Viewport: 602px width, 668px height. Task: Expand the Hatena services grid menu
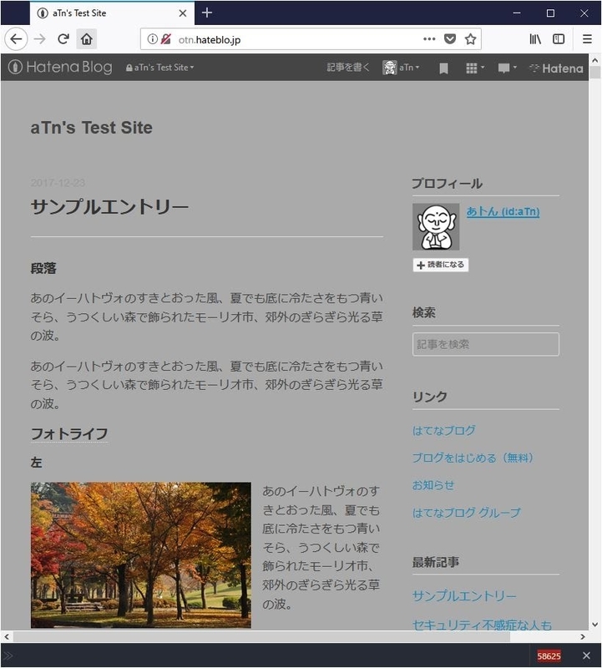pyautogui.click(x=474, y=68)
